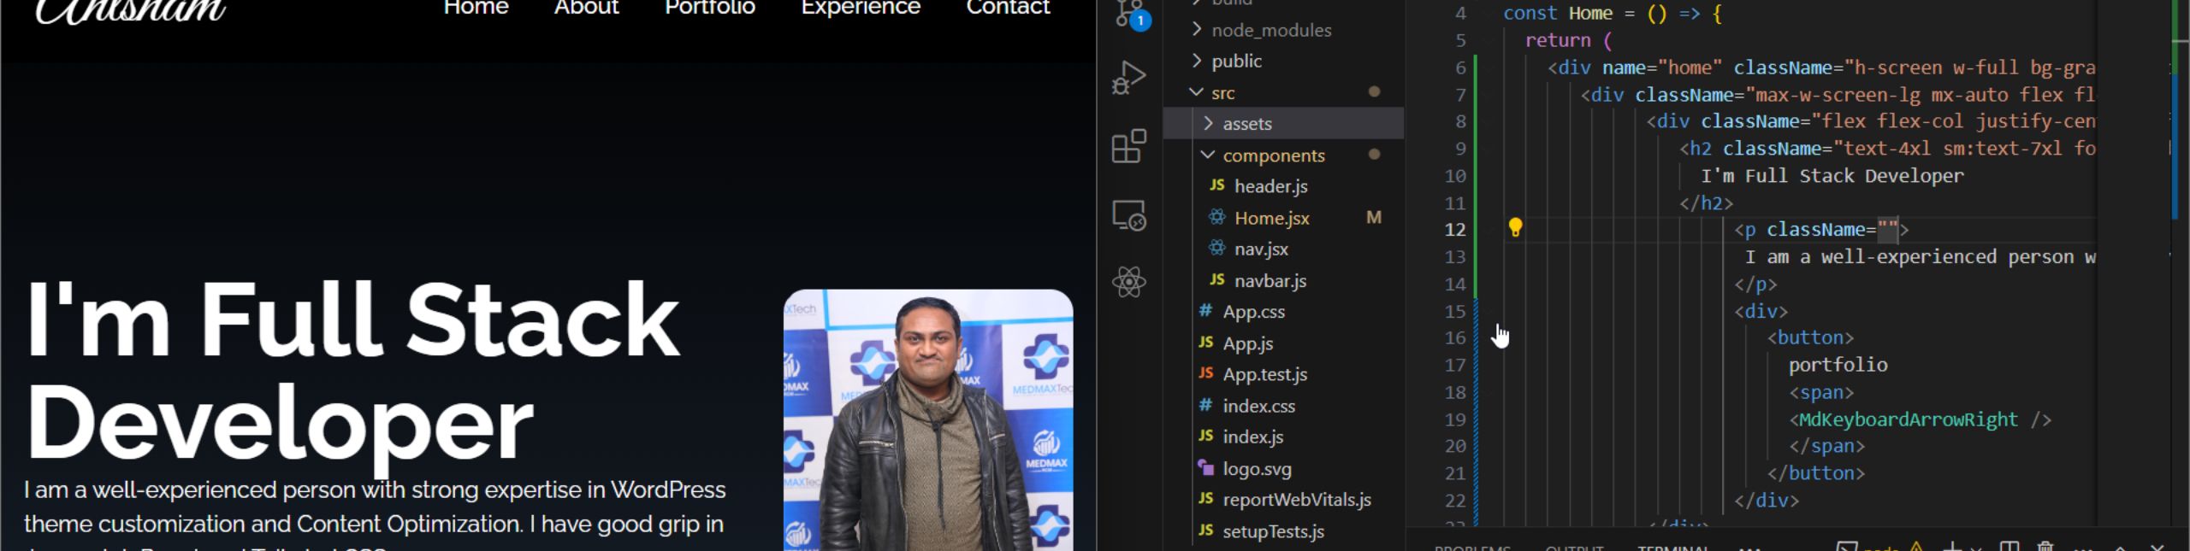The height and width of the screenshot is (551, 2190).
Task: Open the App.js file
Action: click(1247, 343)
